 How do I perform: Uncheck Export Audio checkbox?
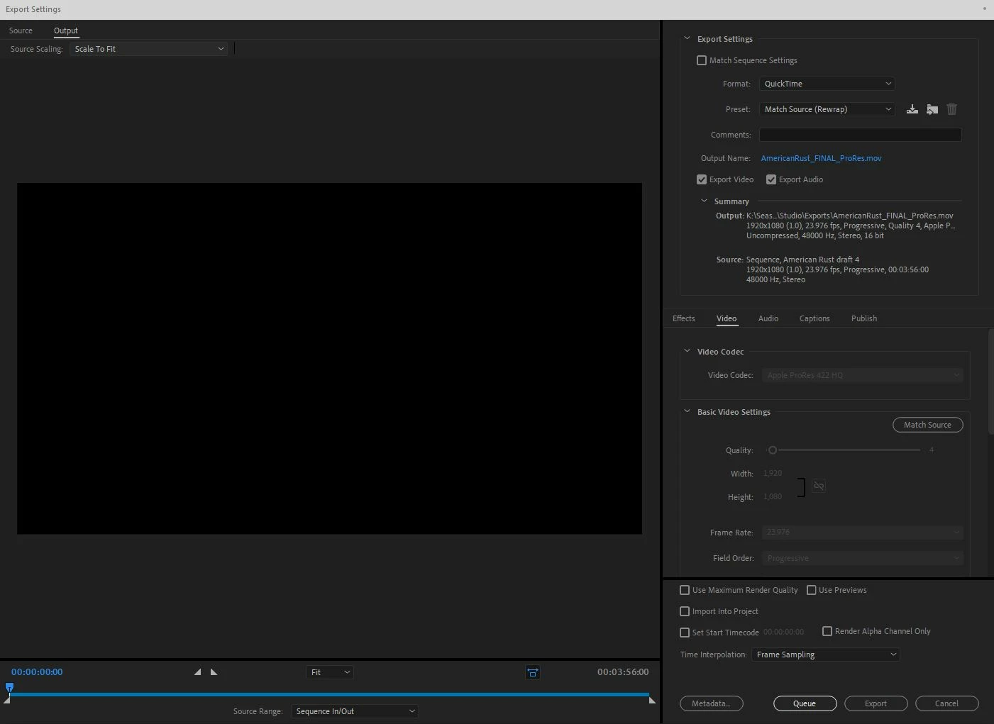771,179
